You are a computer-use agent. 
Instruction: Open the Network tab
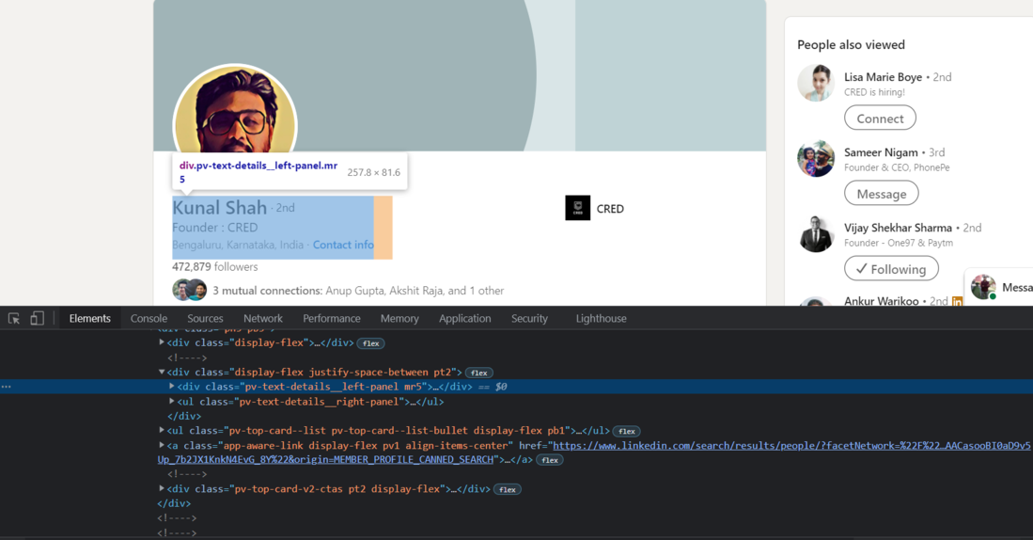click(263, 319)
